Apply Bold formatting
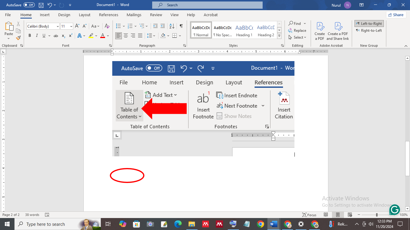 coord(30,36)
